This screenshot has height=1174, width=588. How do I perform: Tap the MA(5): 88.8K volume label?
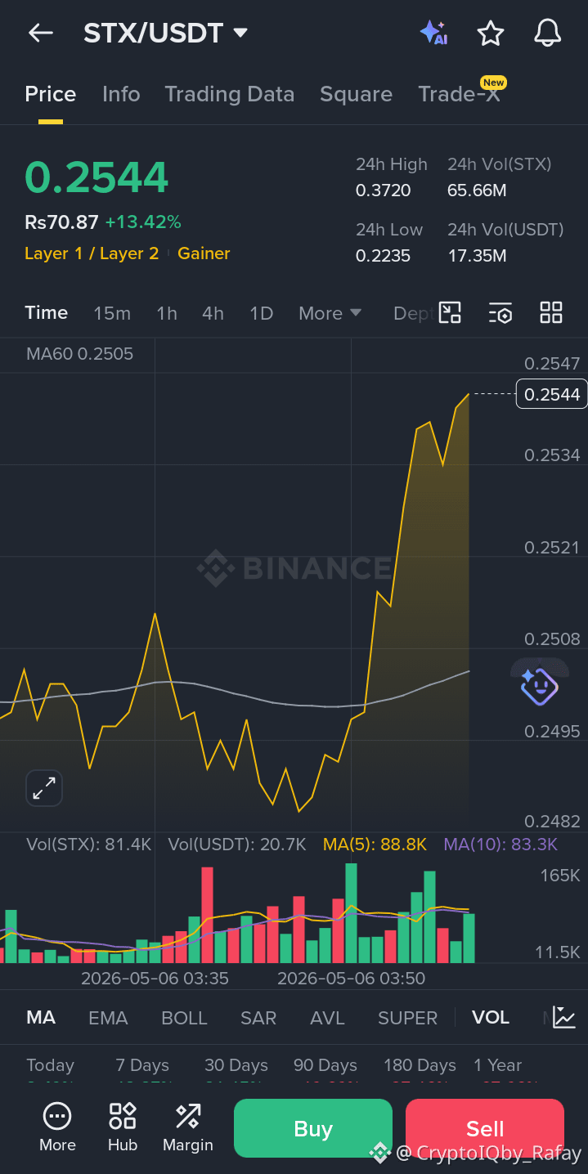click(x=375, y=845)
